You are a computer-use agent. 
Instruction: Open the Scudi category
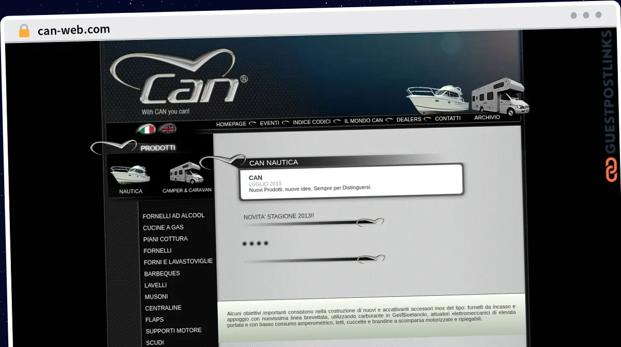click(155, 343)
